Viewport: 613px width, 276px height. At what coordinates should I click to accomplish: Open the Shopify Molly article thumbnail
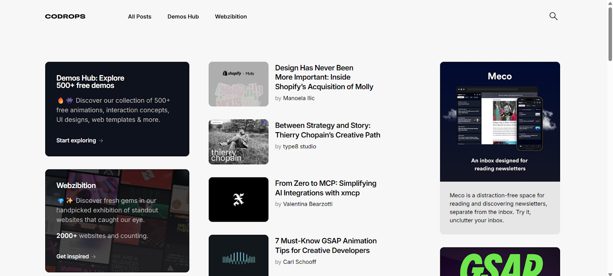238,84
